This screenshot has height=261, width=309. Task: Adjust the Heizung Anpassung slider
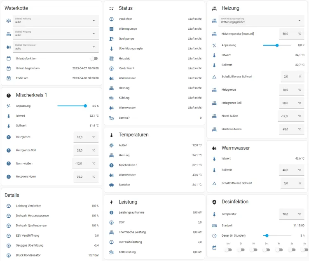[277, 45]
